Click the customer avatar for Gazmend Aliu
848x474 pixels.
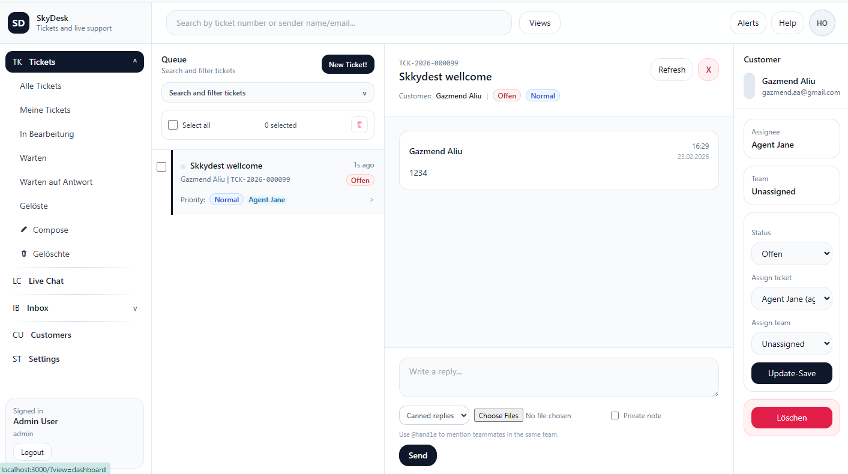(749, 86)
